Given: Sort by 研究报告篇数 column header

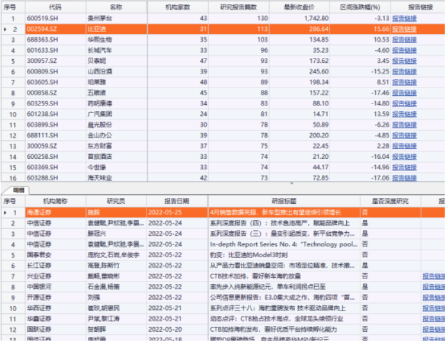Looking at the screenshot, I should pyautogui.click(x=239, y=7).
